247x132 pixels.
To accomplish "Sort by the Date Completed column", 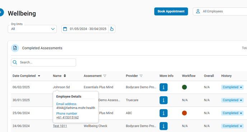I will (x=26, y=76).
